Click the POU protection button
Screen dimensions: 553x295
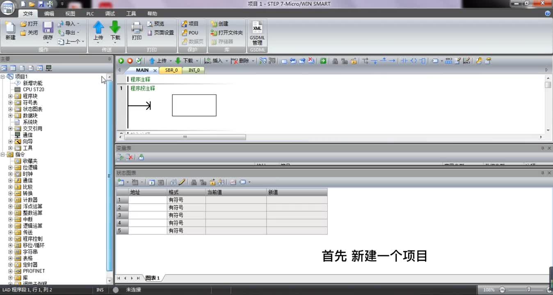[x=190, y=32]
